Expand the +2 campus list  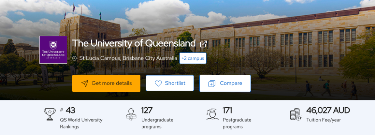pos(193,58)
